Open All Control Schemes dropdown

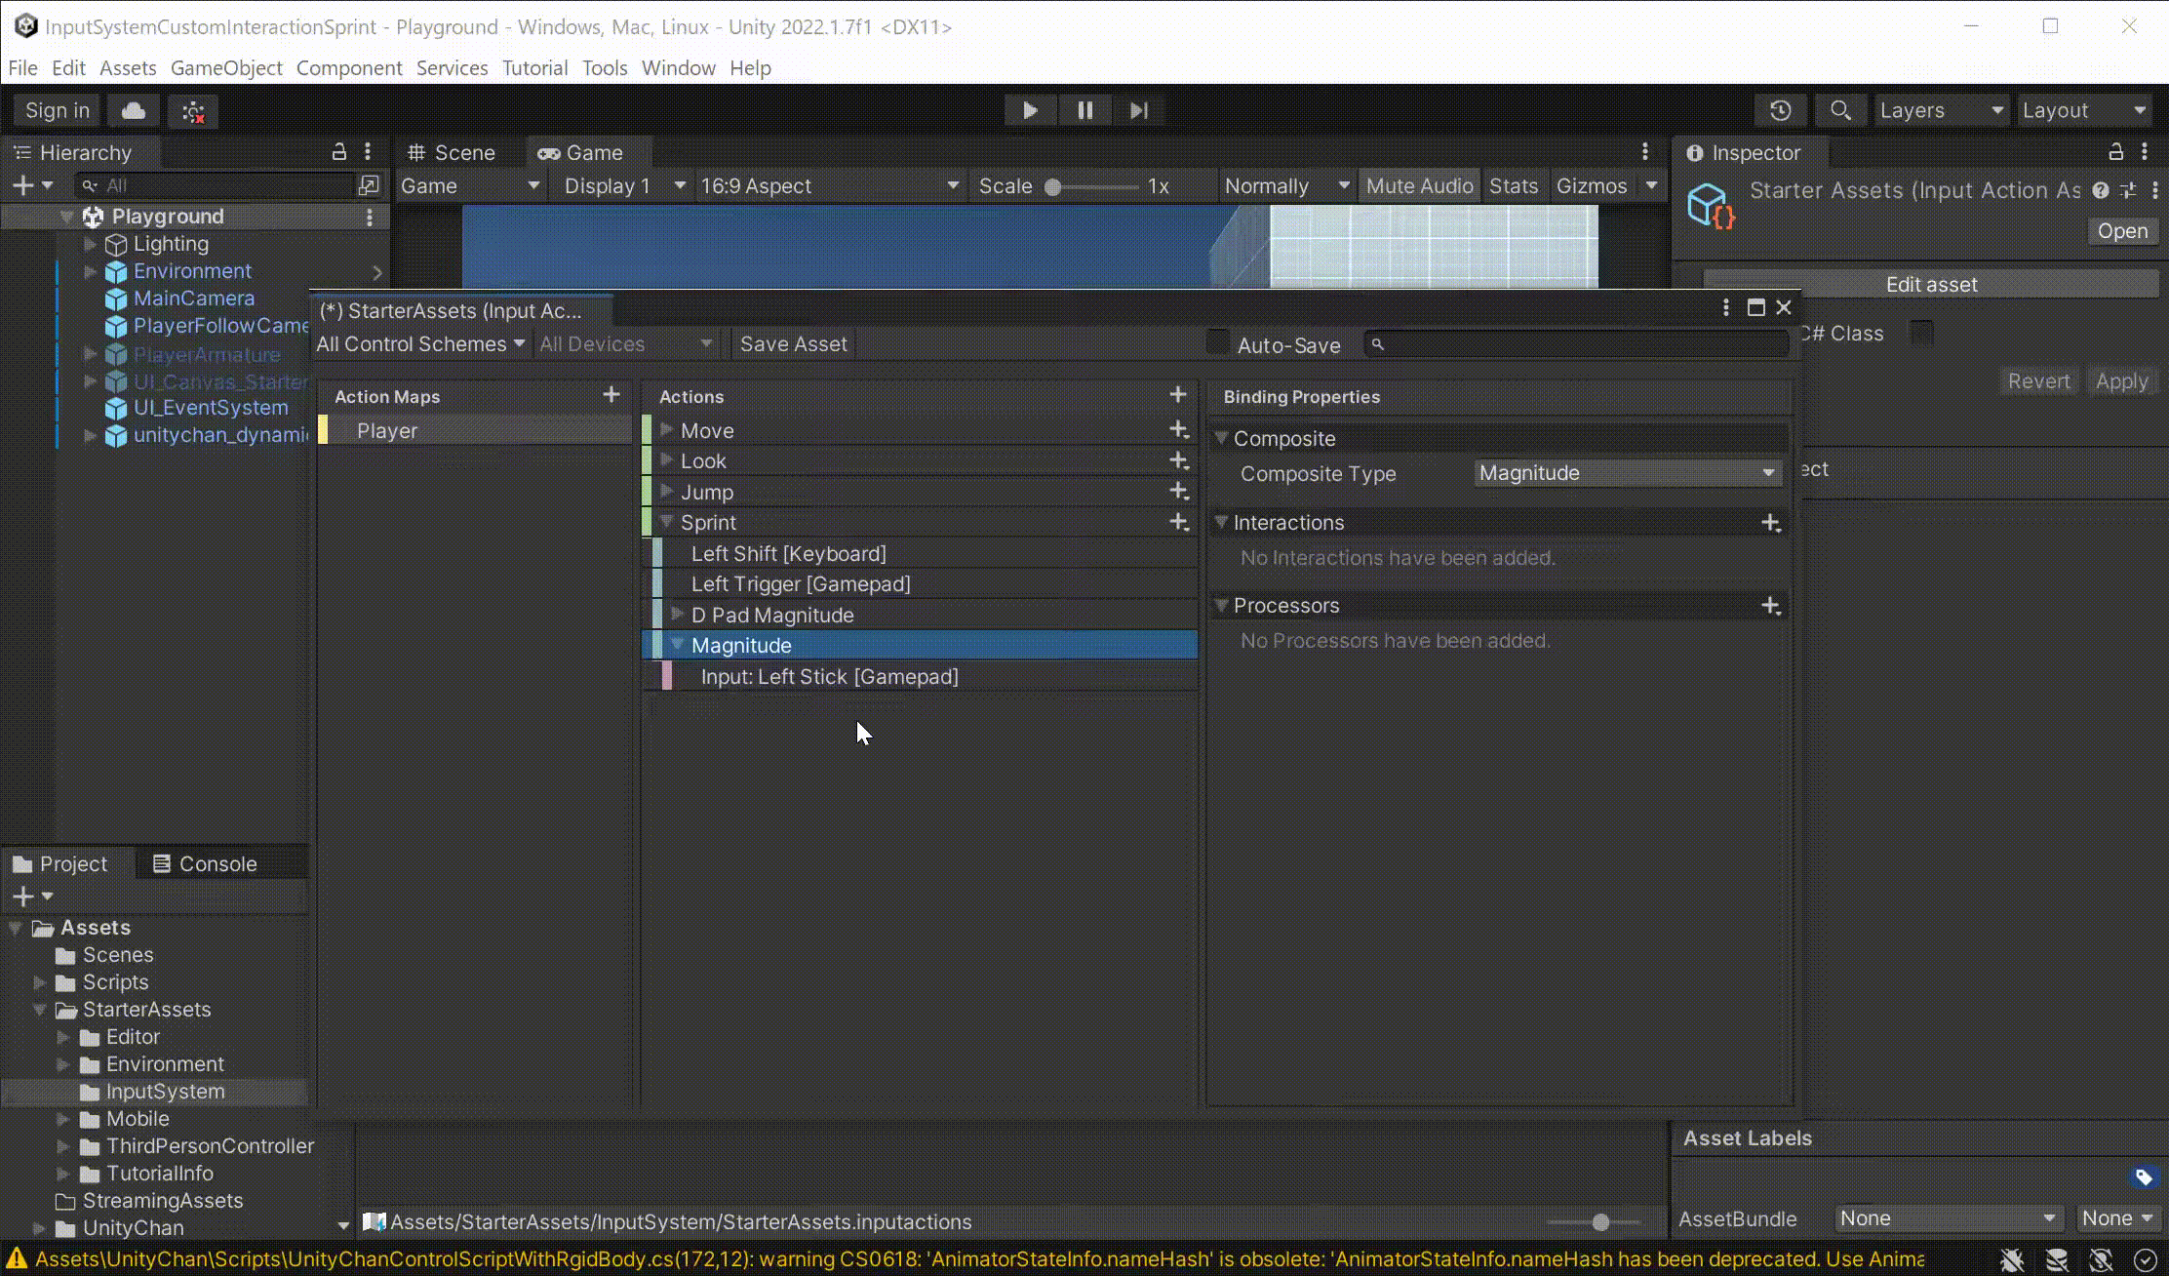point(420,344)
